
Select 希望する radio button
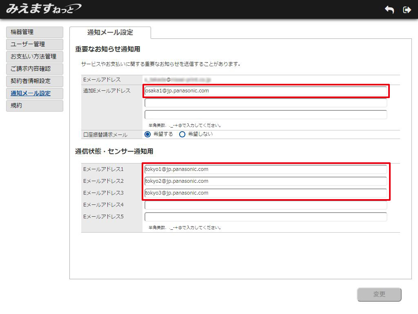pyautogui.click(x=148, y=134)
